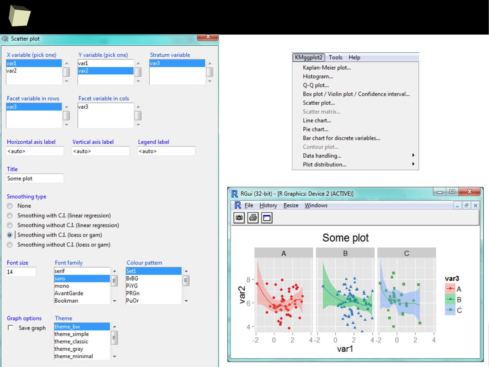Select theme_minimal in the Theme list
This screenshot has width=489, height=367.
pos(82,356)
